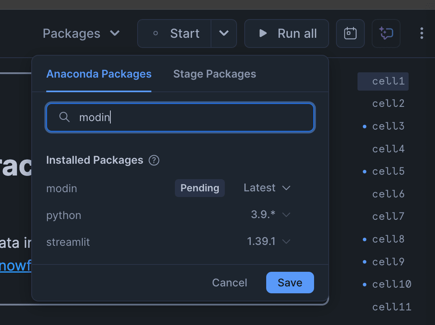This screenshot has height=325, width=435.
Task: Click the package search field containing modin
Action: pos(180,117)
